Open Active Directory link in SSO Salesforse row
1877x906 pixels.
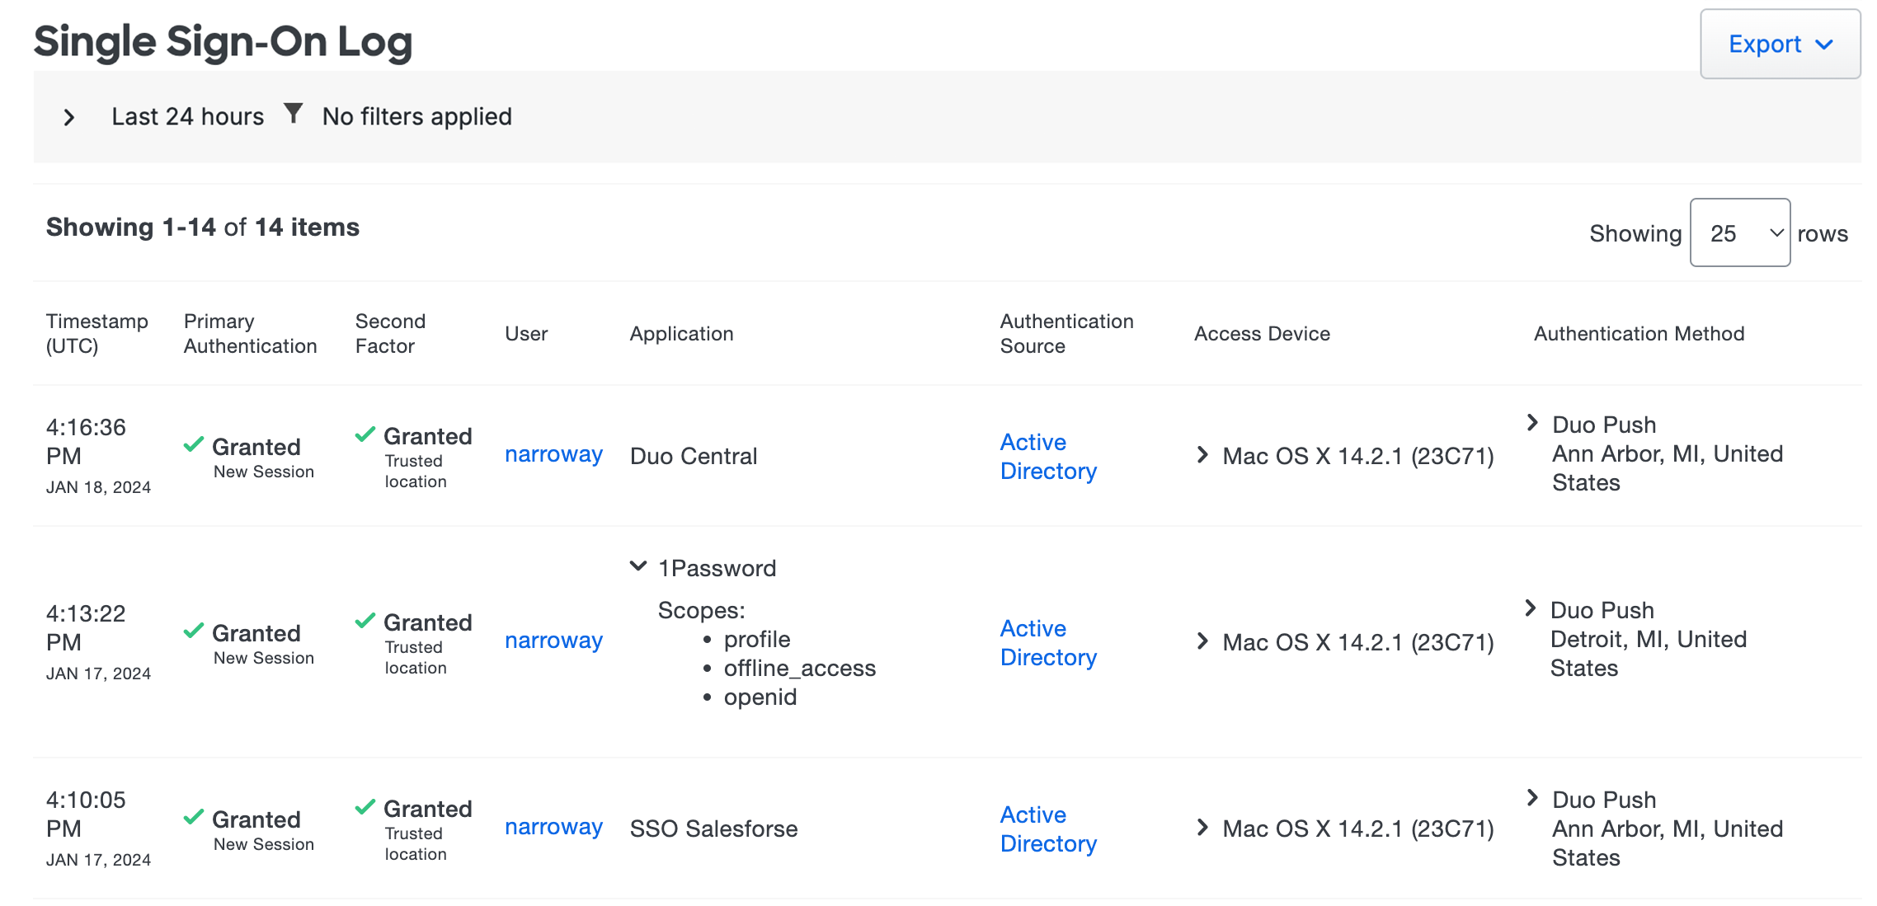pos(1048,829)
